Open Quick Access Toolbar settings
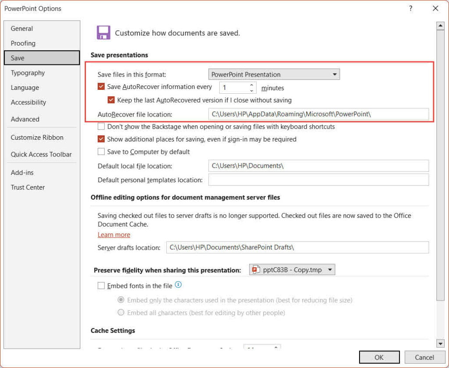Image resolution: width=449 pixels, height=368 pixels. point(41,154)
